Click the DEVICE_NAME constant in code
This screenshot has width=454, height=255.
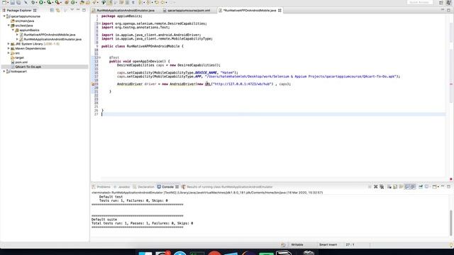coord(206,72)
